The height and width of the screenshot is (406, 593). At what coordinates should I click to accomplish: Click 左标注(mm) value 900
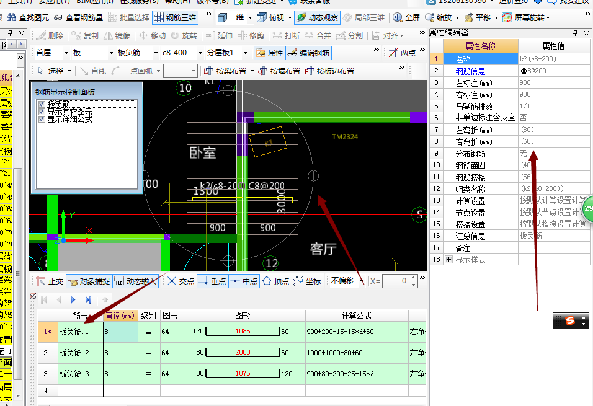[x=525, y=82]
